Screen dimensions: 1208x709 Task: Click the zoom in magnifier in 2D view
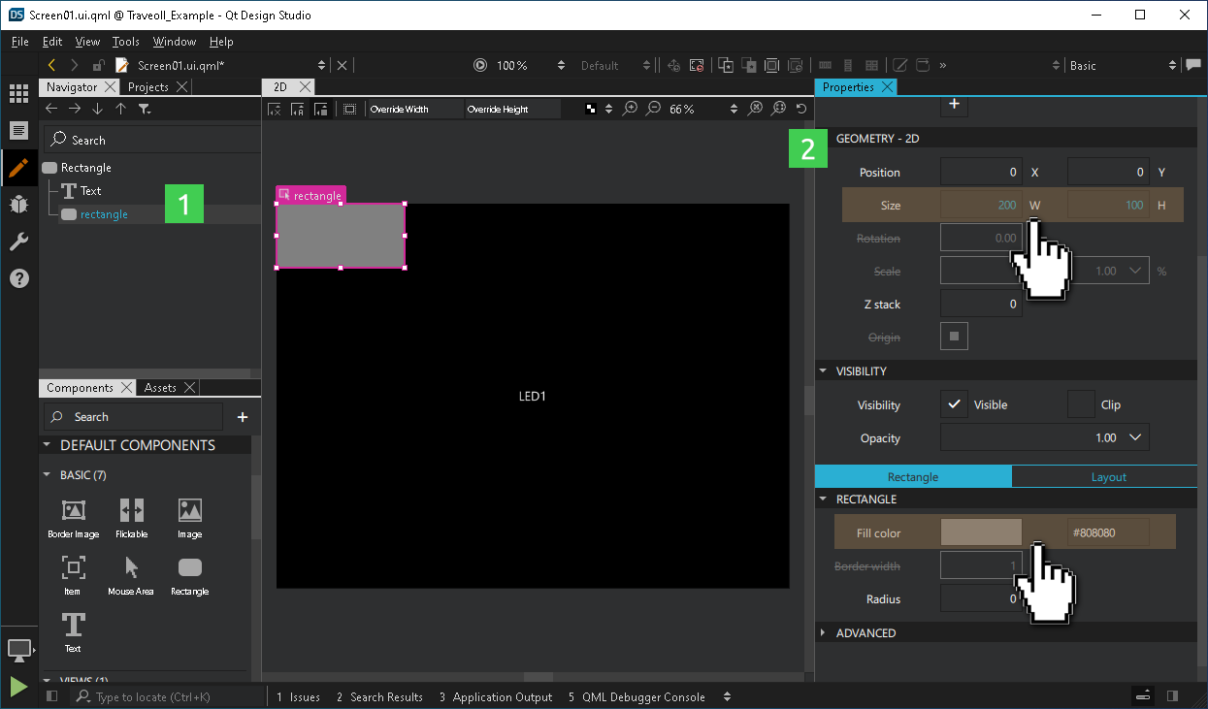[630, 108]
